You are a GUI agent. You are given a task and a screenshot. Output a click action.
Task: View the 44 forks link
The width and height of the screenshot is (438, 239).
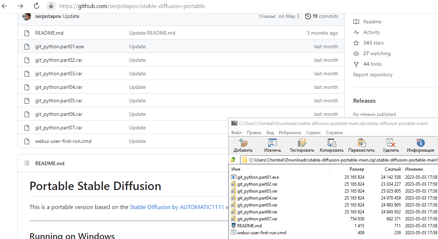point(368,64)
